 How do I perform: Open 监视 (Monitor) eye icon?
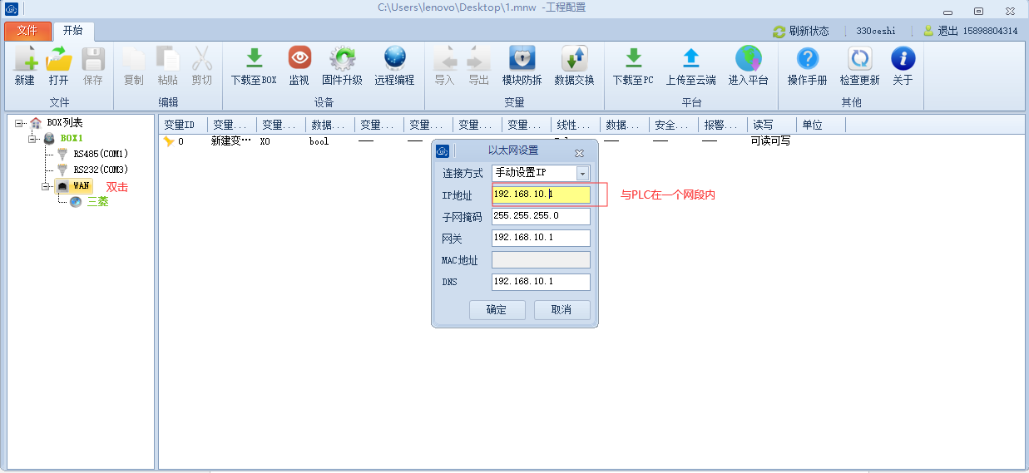click(x=299, y=59)
